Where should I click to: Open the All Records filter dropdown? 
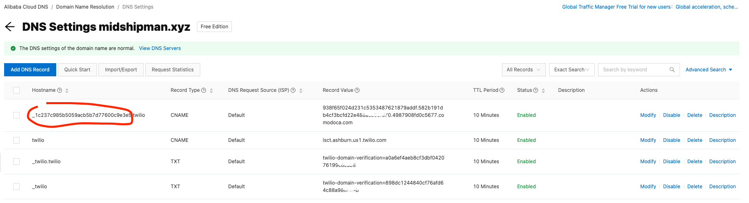(523, 70)
